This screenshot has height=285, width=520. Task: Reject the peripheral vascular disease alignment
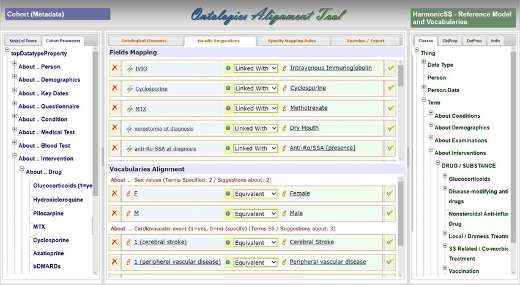(x=115, y=262)
